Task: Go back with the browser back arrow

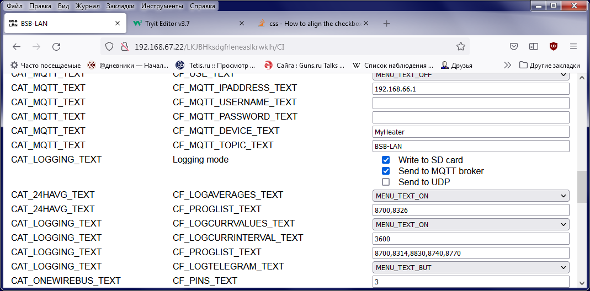Action: pyautogui.click(x=16, y=47)
